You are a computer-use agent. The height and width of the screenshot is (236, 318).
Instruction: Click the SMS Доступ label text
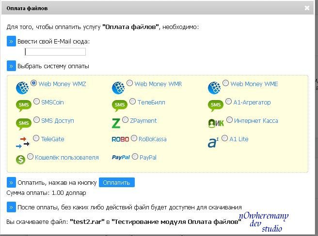(x=58, y=121)
